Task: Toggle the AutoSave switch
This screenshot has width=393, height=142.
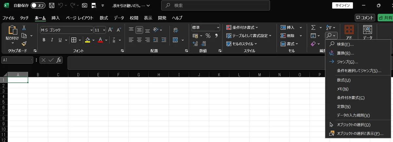Action: coord(38,6)
